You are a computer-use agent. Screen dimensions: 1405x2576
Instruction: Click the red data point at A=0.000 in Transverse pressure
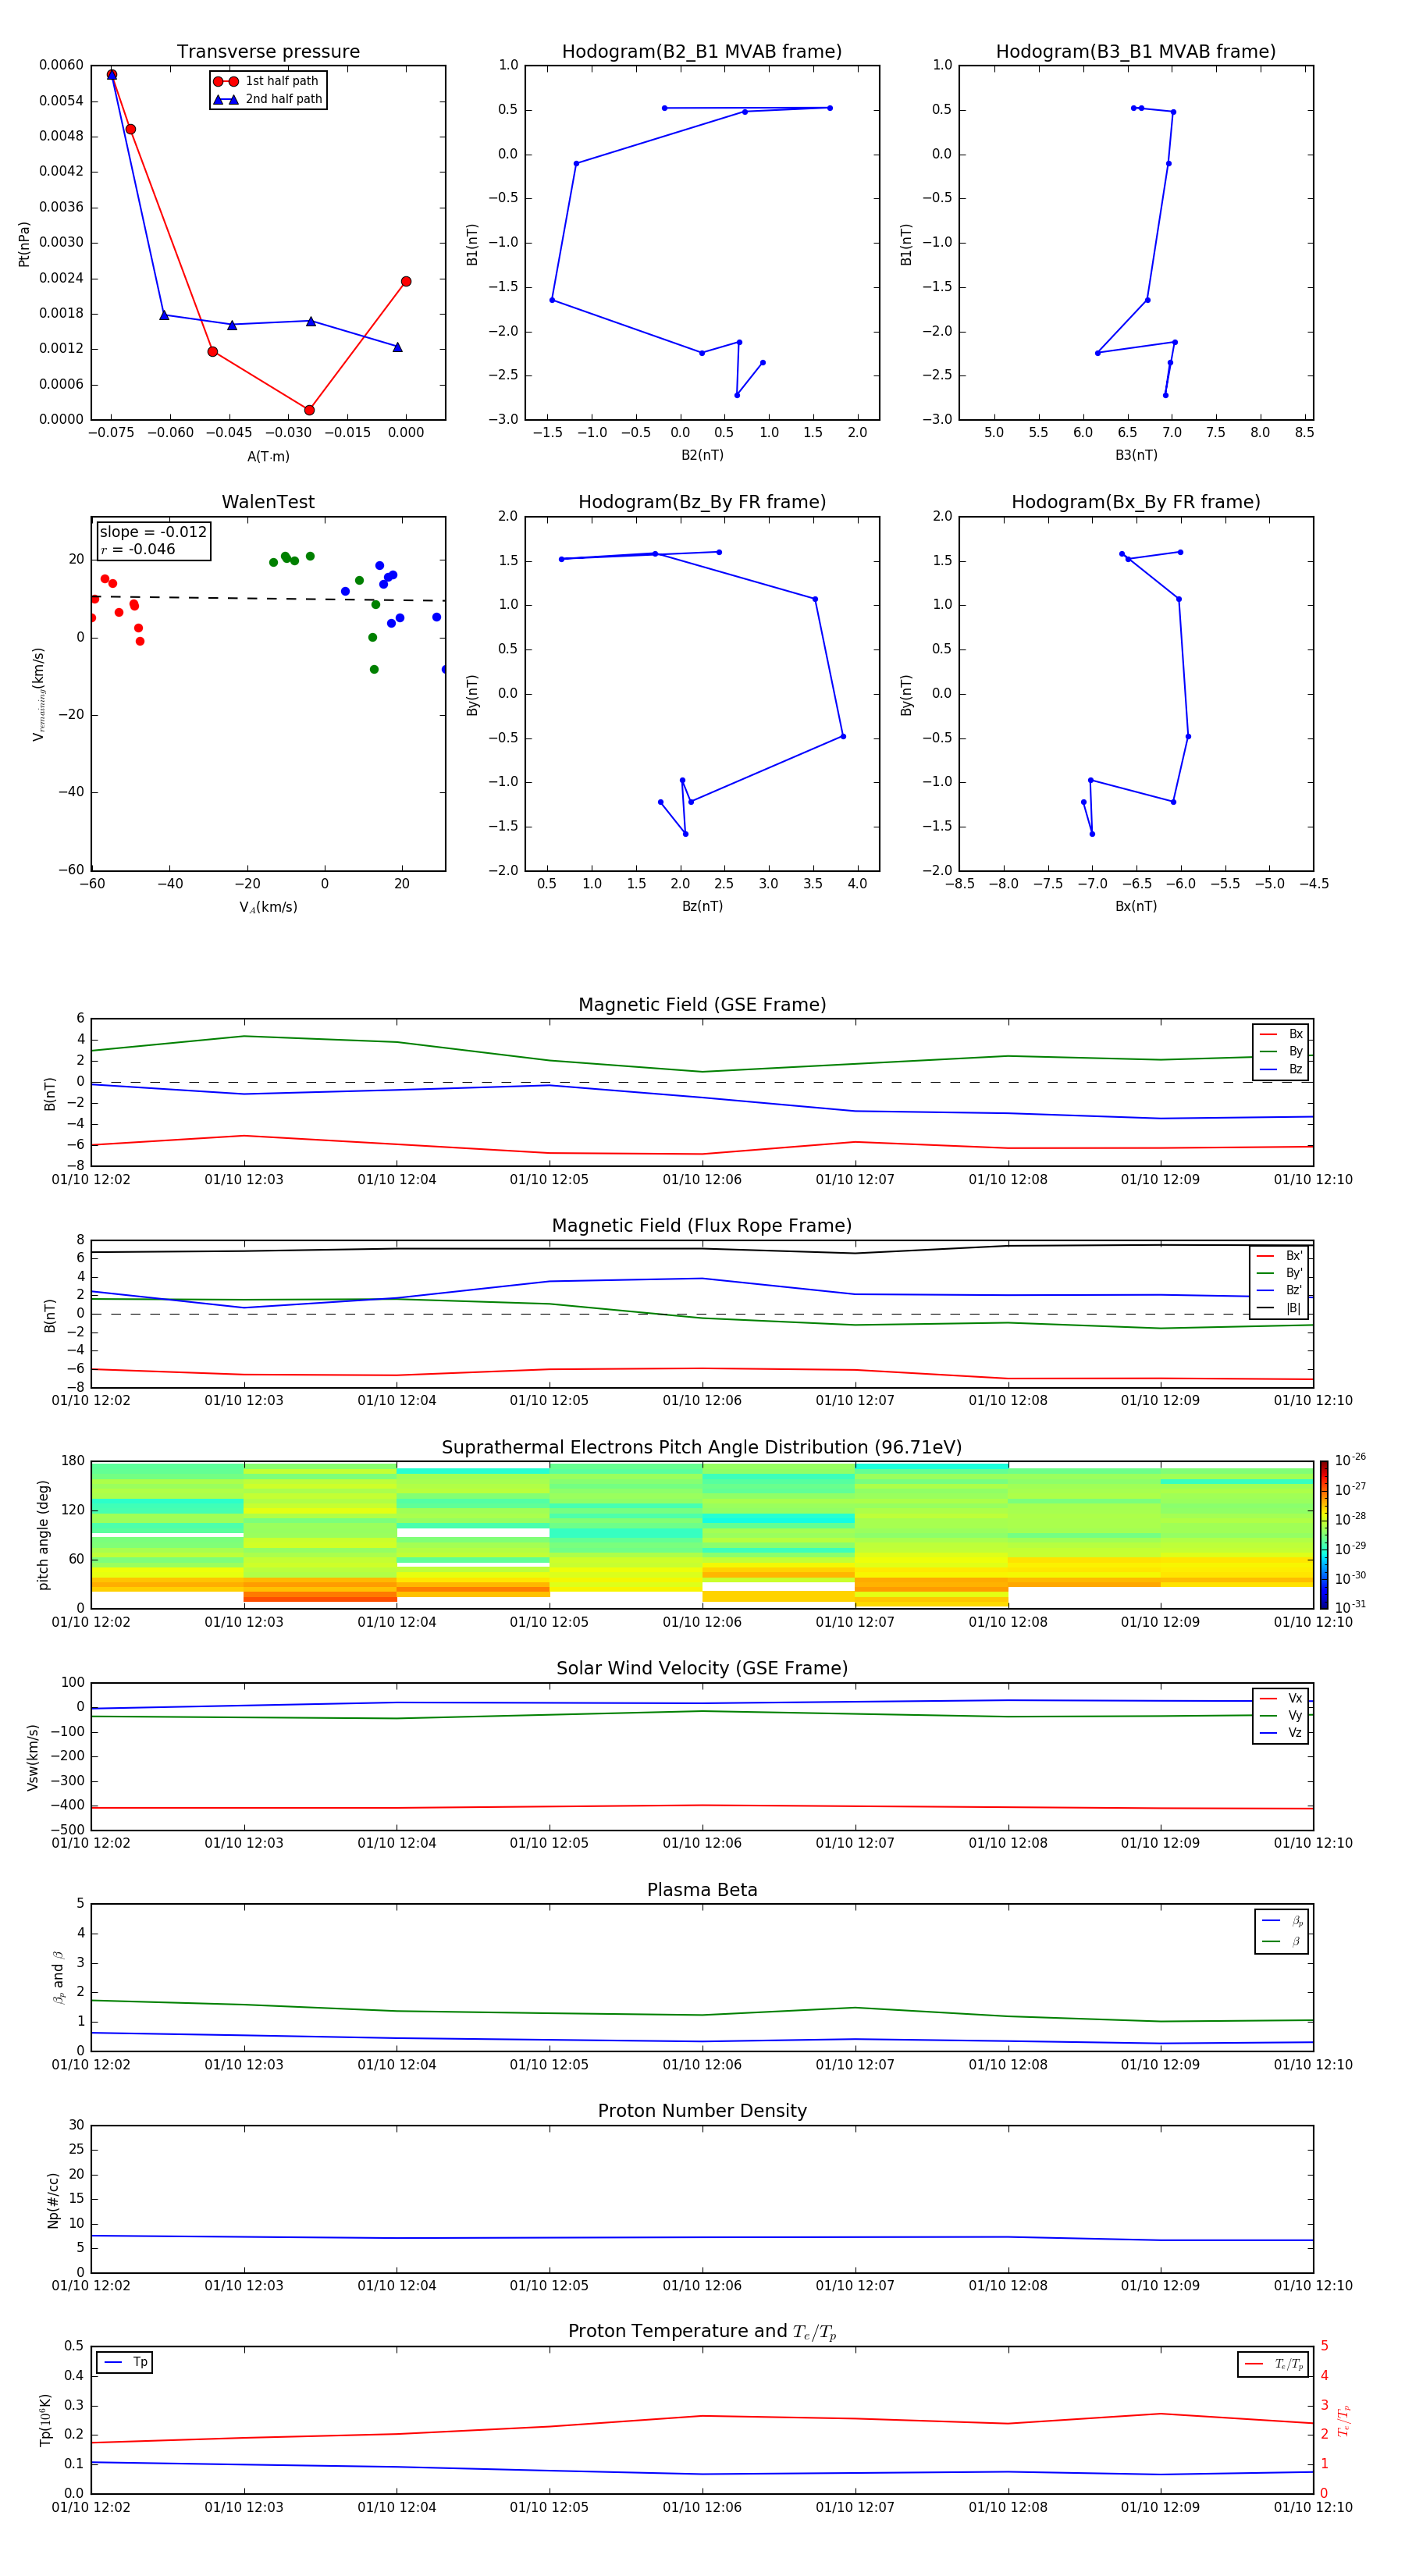point(406,282)
